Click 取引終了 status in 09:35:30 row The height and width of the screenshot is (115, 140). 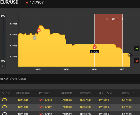[x=104, y=107]
